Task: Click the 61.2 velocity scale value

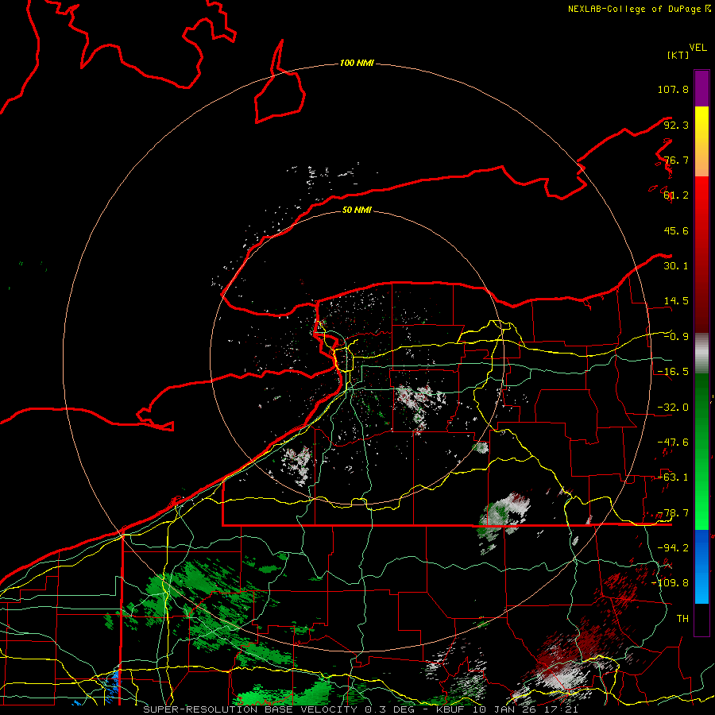Action: click(x=676, y=195)
